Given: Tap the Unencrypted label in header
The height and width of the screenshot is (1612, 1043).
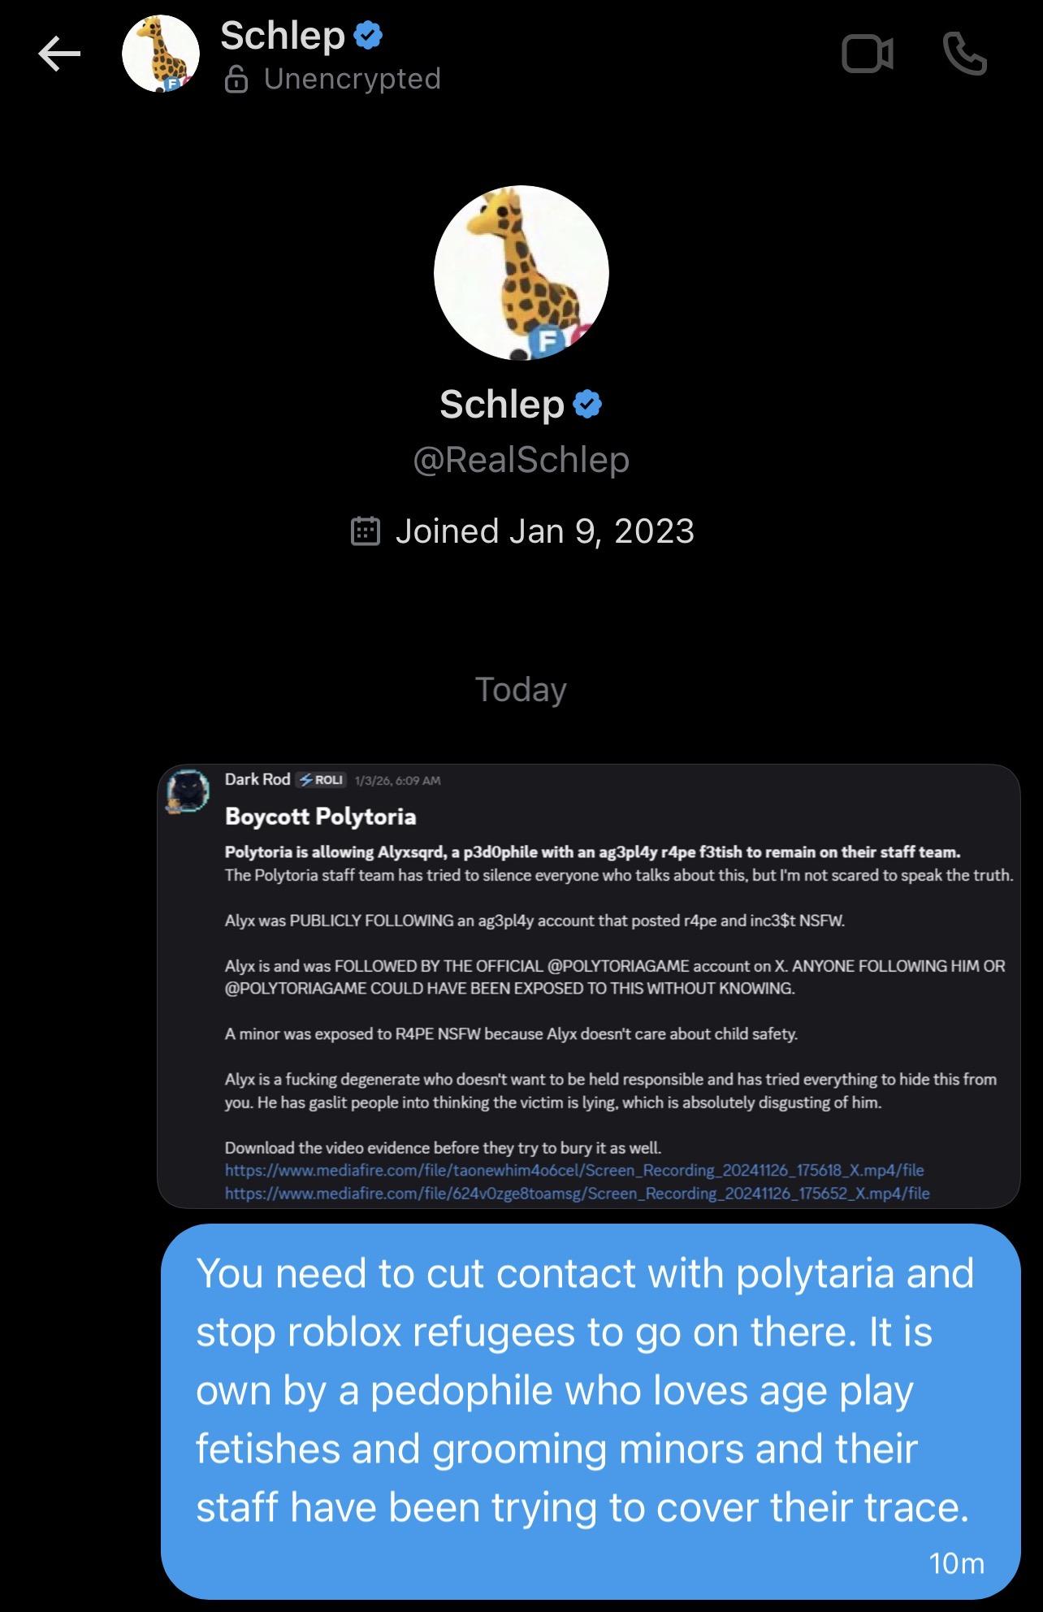Looking at the screenshot, I should [x=352, y=79].
